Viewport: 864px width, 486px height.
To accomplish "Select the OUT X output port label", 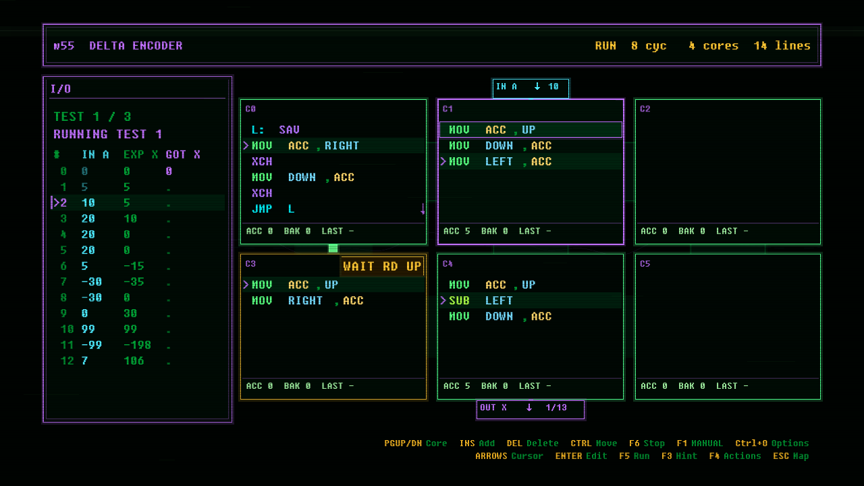I will tap(531, 408).
